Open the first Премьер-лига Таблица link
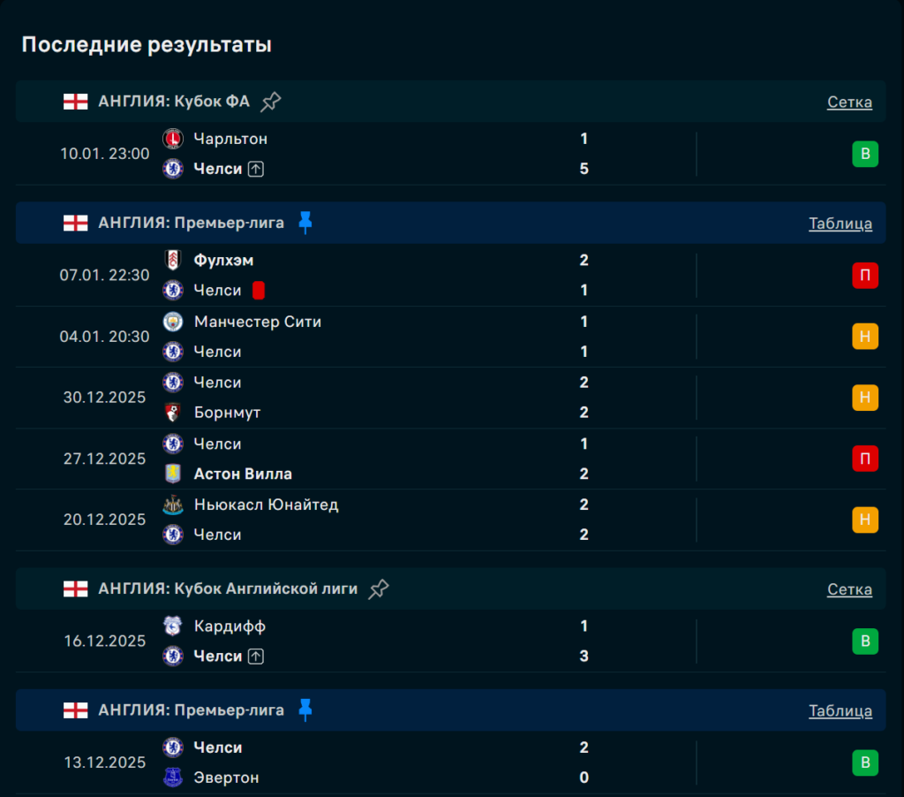 [x=840, y=224]
